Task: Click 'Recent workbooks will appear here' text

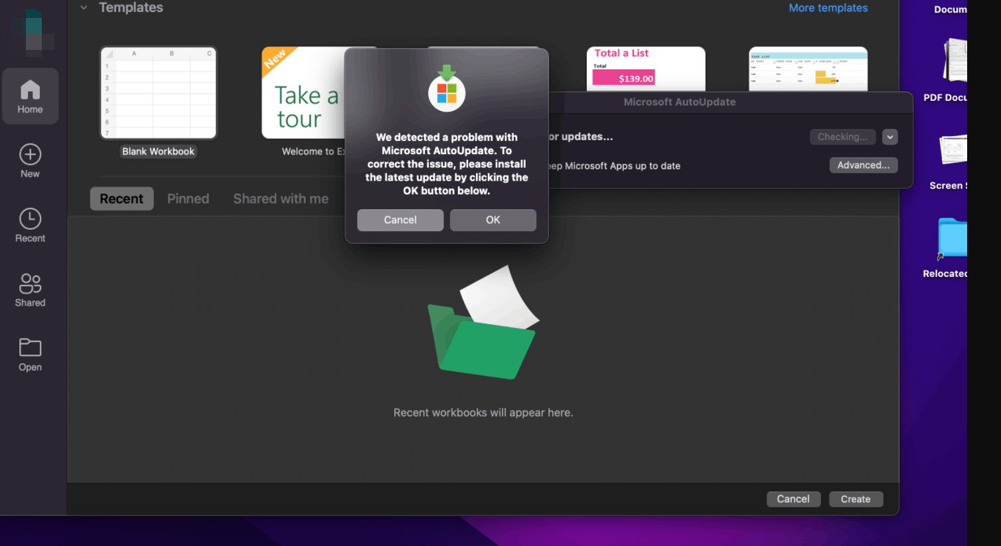Action: click(x=483, y=412)
